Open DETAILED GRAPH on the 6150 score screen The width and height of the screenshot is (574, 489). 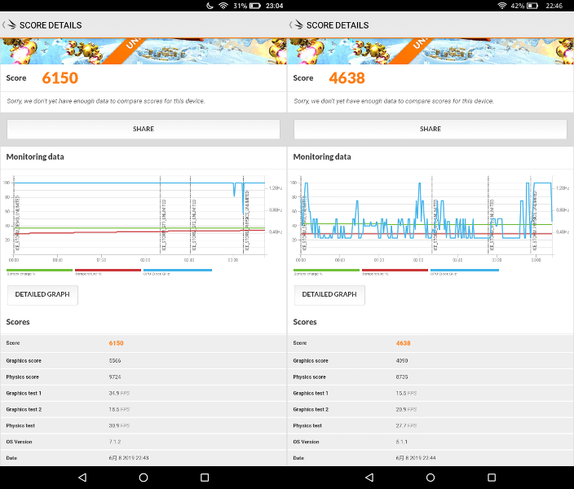tap(42, 294)
